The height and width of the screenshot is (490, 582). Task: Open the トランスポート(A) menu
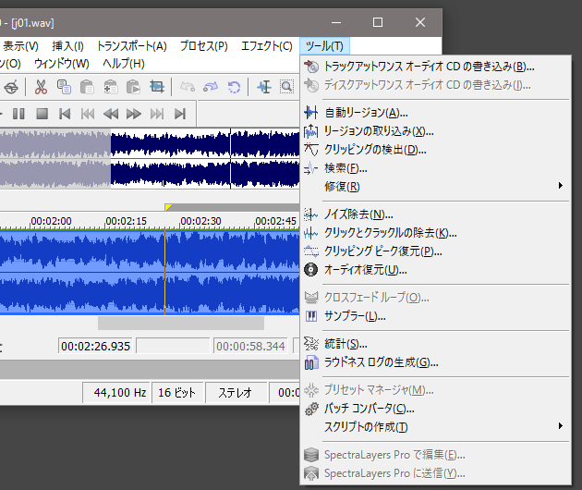(132, 46)
